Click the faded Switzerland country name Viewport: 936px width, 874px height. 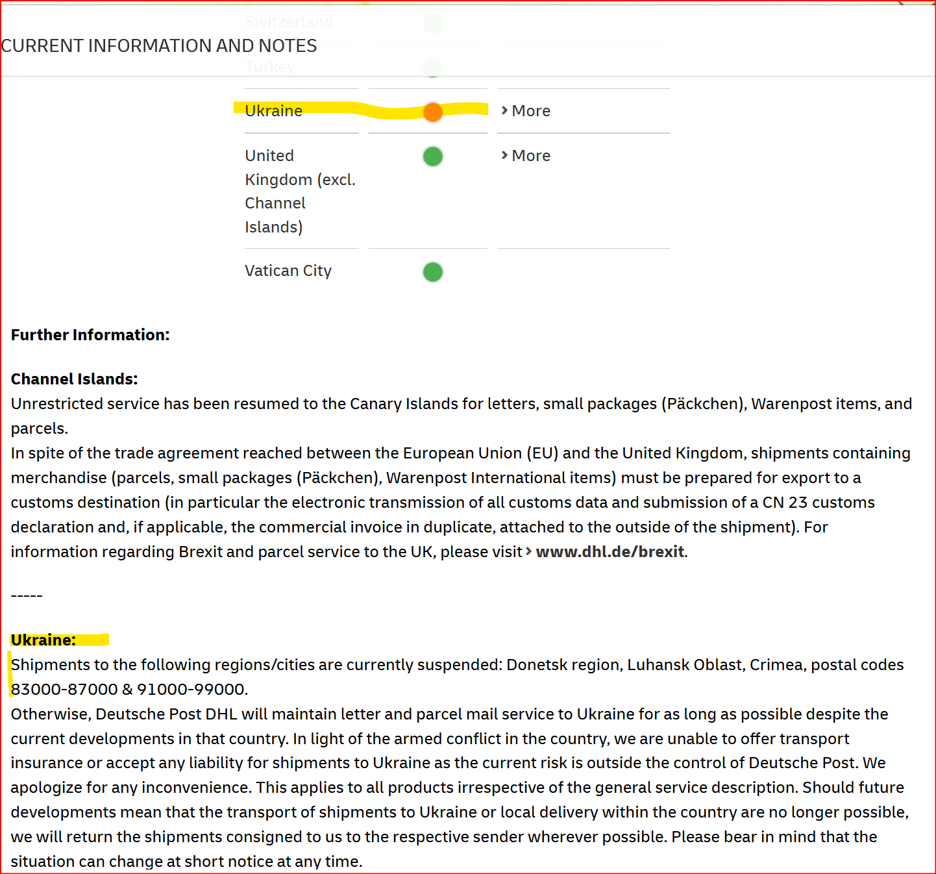click(289, 22)
